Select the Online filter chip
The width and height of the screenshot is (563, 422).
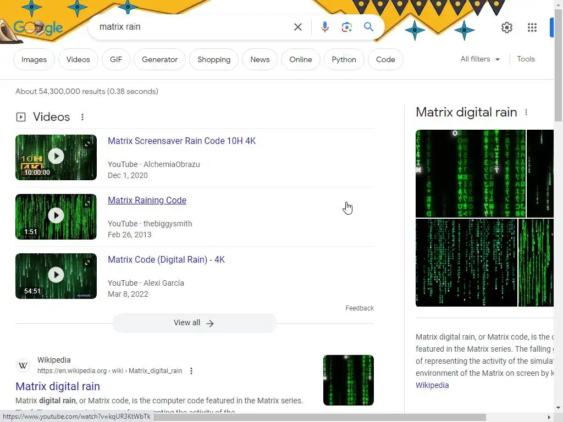click(x=301, y=59)
